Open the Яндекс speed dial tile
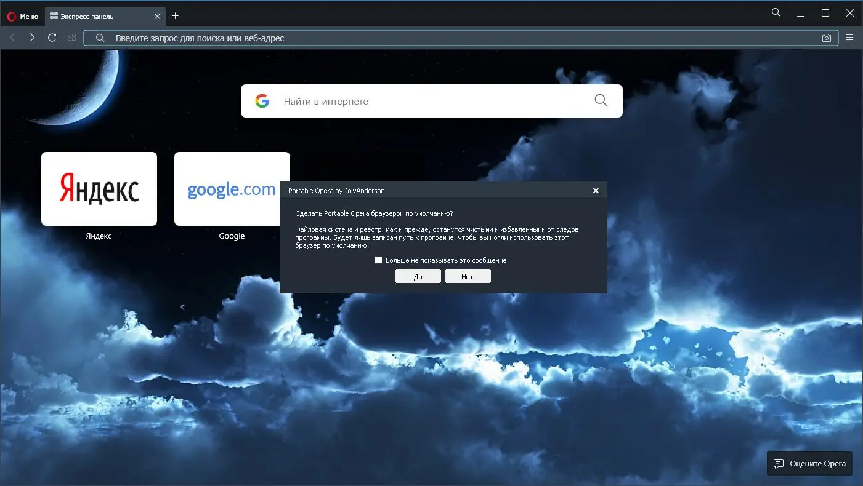This screenshot has width=863, height=486. click(99, 189)
